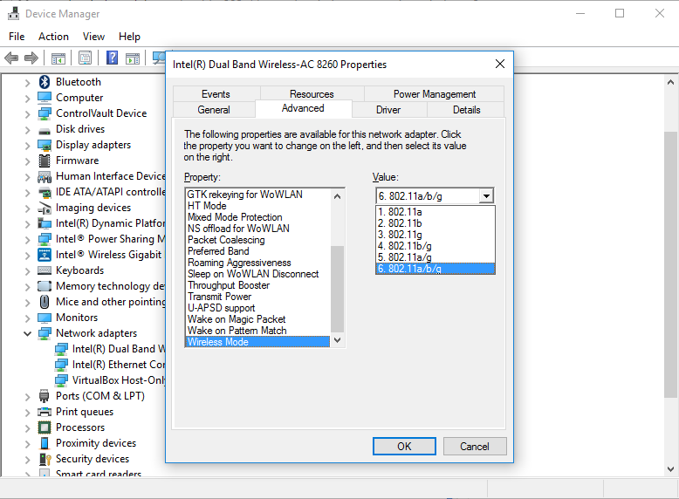This screenshot has height=499, width=679.
Task: Open the Value dropdown arrow
Action: 486,196
